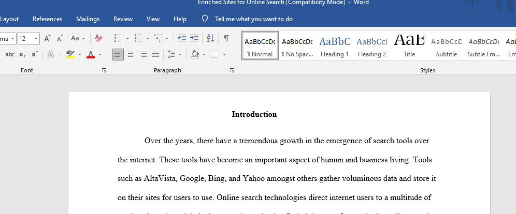Go to the Review tab
Image resolution: width=516 pixels, height=214 pixels.
(123, 19)
